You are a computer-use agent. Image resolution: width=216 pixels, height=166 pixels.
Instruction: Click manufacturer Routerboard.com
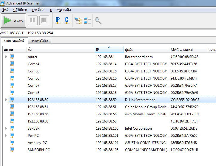click(139, 57)
